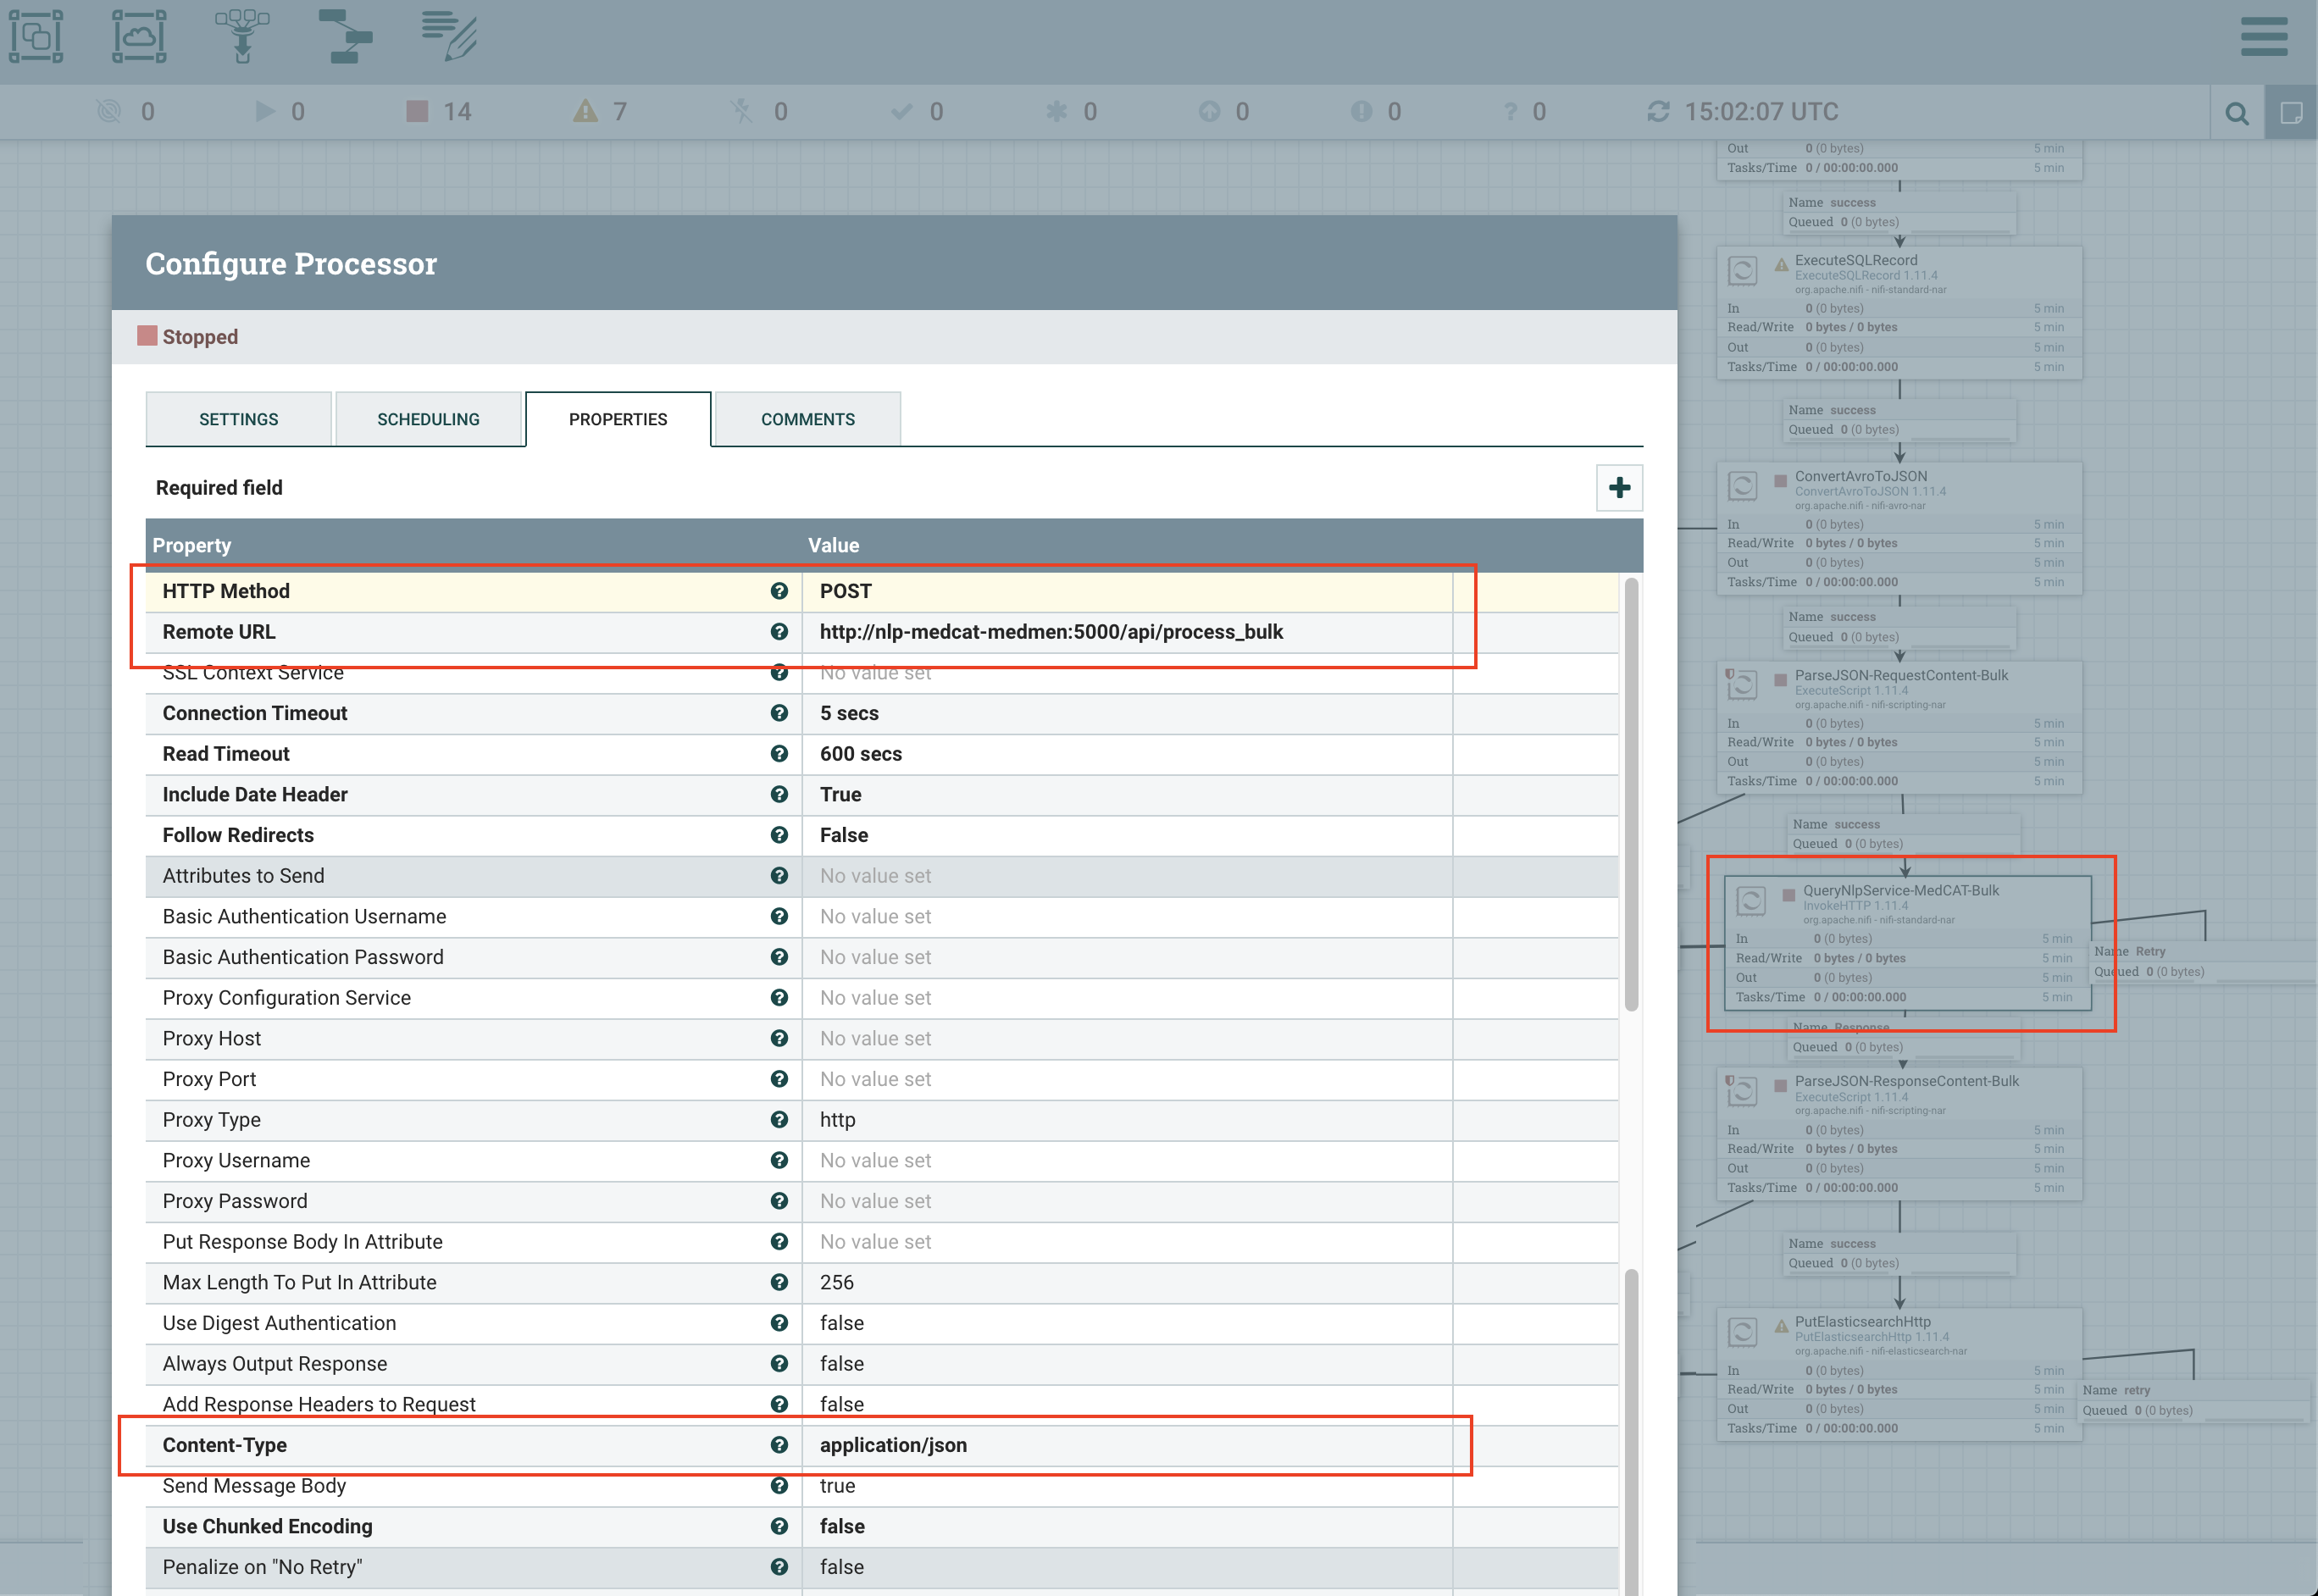Viewport: 2318px width, 1596px height.
Task: Edit Add Response Headers to Request value
Action: tap(1127, 1405)
